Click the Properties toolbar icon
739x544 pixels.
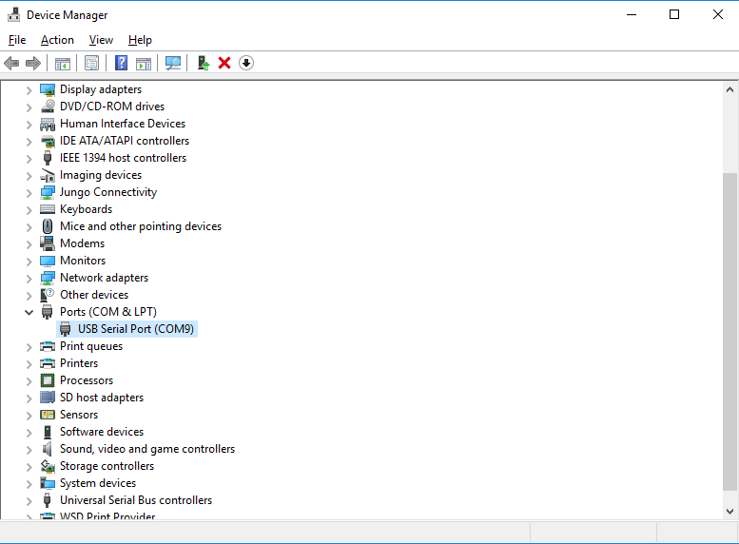91,63
